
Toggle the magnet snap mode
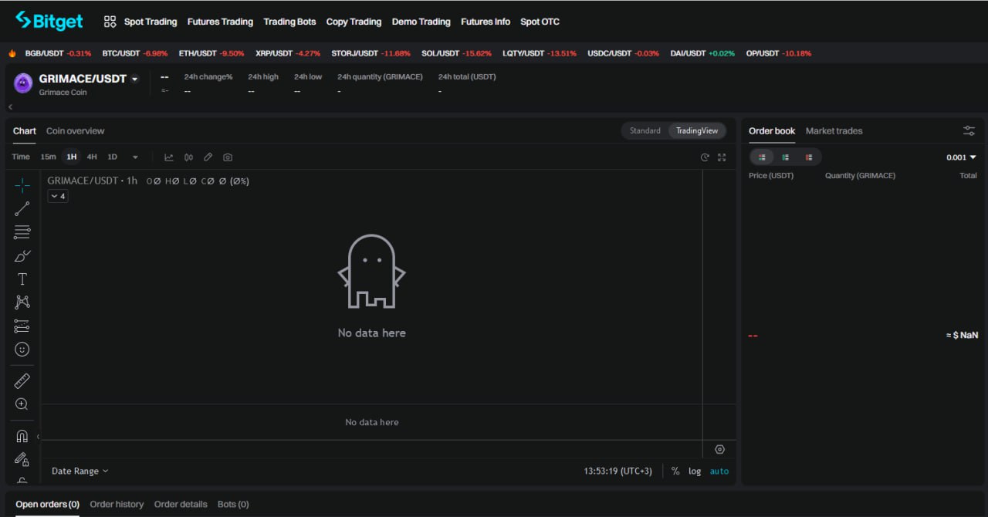(22, 436)
